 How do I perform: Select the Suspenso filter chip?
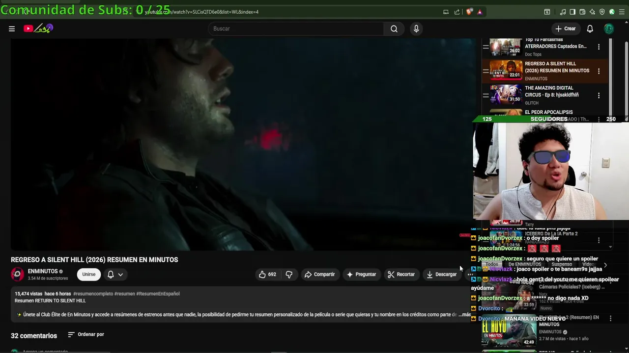(562, 264)
